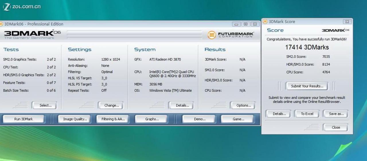Viewport: 367px width, 161px height.
Task: Start benchmark with Run 3DMark
Action: click(24, 119)
